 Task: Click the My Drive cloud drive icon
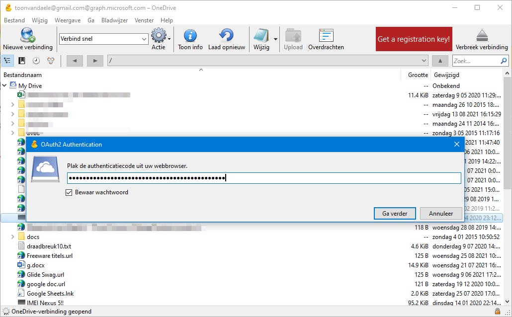(x=13, y=85)
